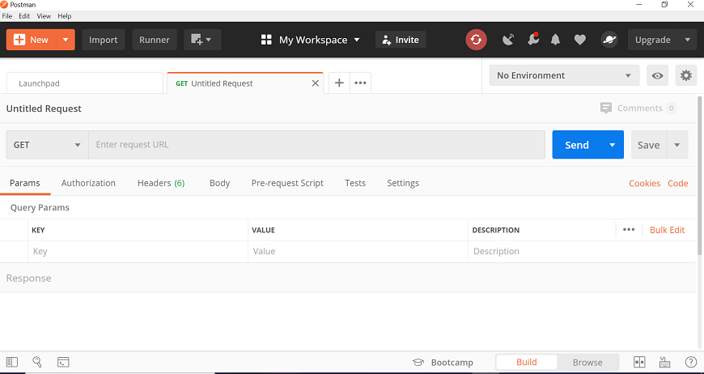Select the Params tab
This screenshot has height=374, width=704.
25,183
